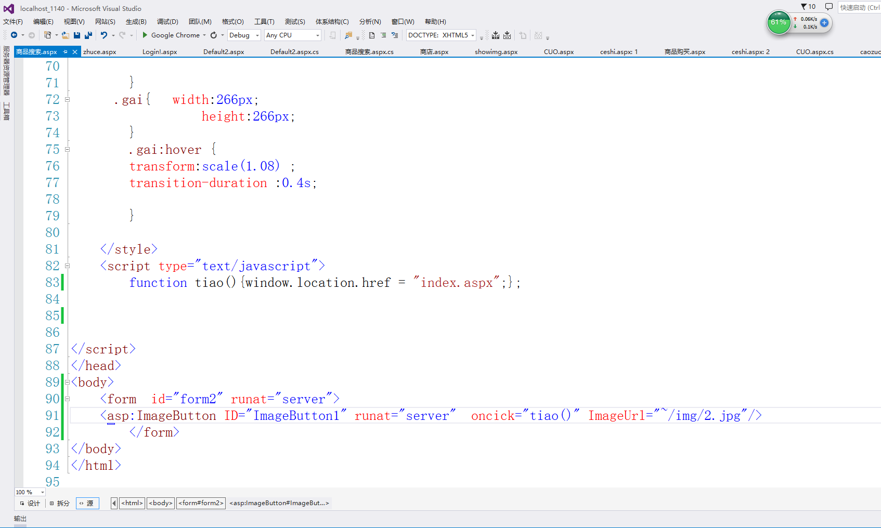
Task: Open the DOCTYPE XHTML5 dropdown
Action: (441, 35)
